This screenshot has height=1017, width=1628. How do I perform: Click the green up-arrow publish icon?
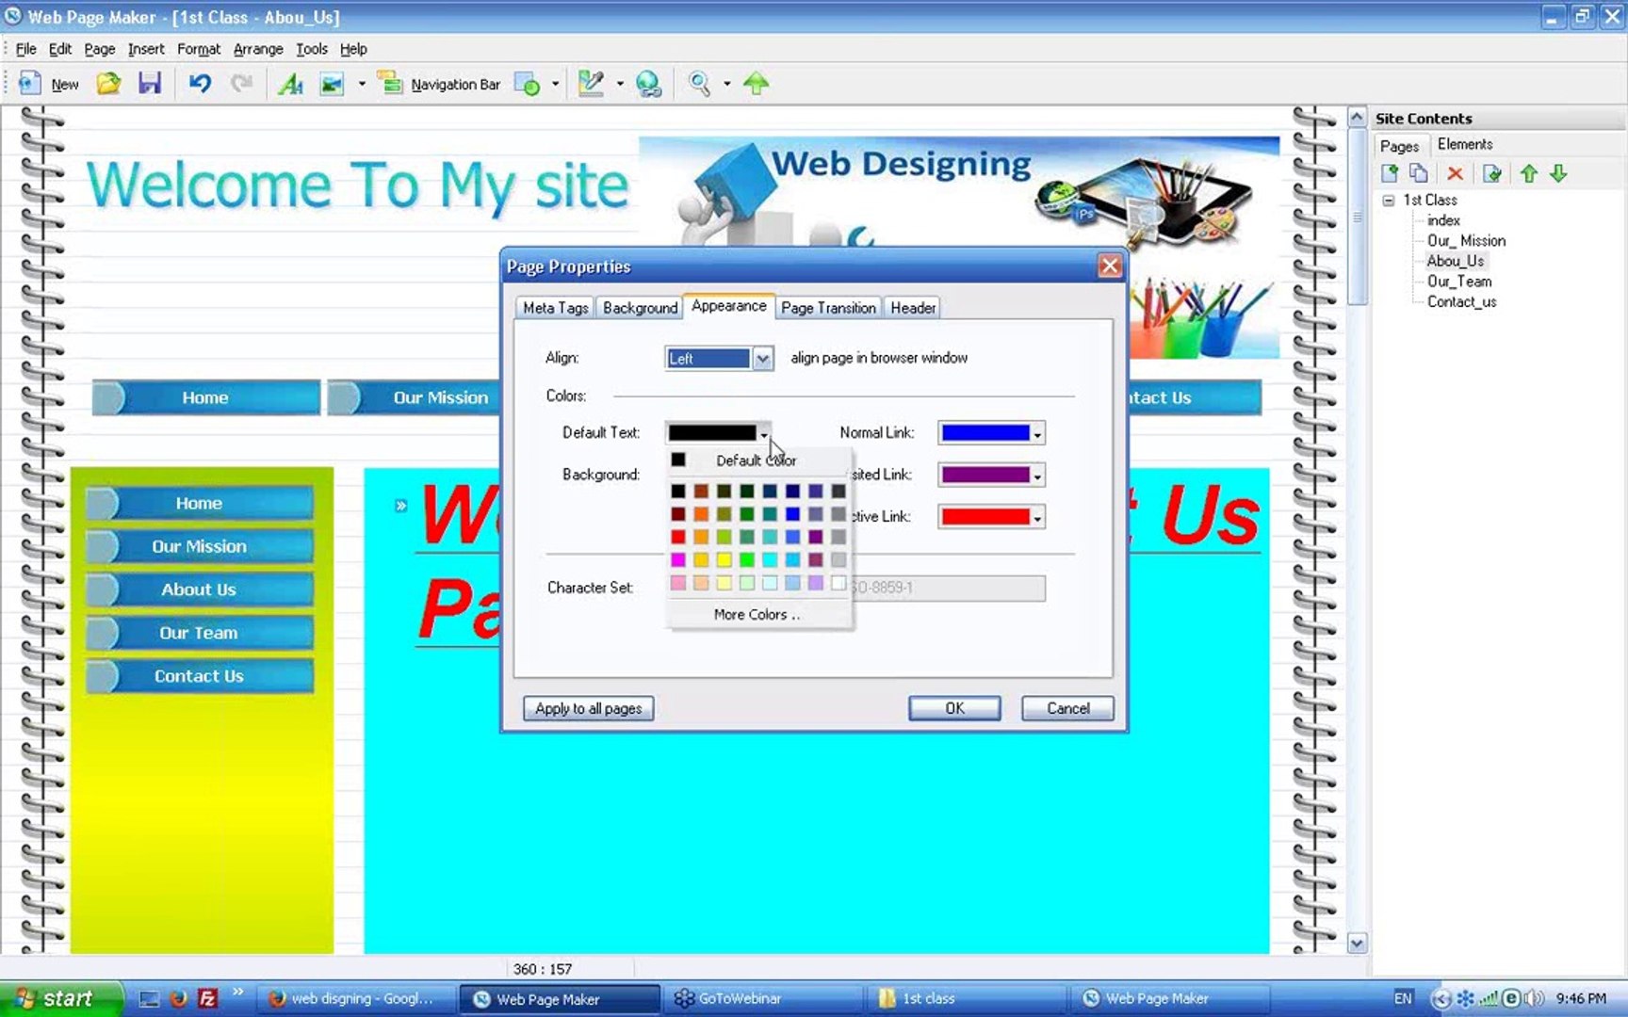click(756, 84)
